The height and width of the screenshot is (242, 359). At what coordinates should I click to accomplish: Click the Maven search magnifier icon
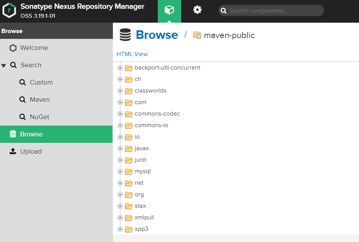pos(22,99)
